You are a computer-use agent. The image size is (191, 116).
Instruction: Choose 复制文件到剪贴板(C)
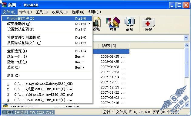47,37
